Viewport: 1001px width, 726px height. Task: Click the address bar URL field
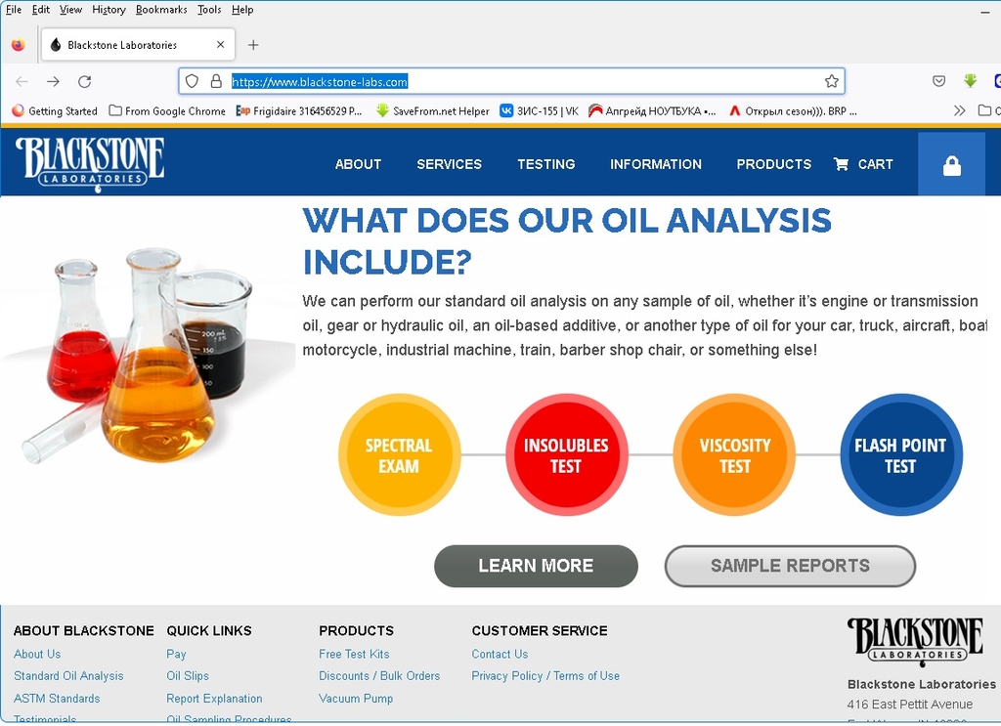coord(512,81)
